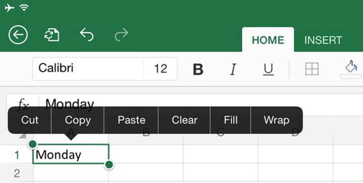Undo the last action
The height and width of the screenshot is (183, 363).
(x=87, y=35)
